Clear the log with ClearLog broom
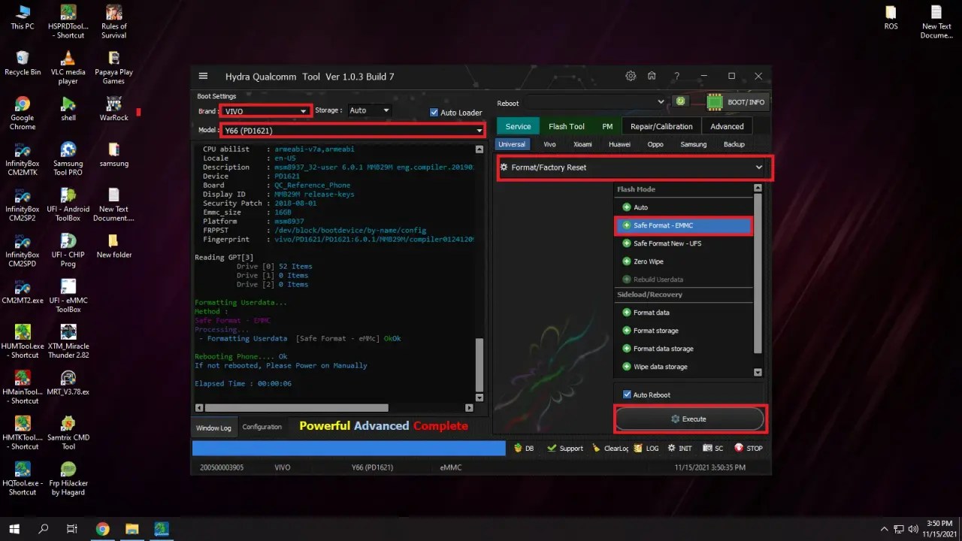Image resolution: width=962 pixels, height=541 pixels. [x=610, y=448]
